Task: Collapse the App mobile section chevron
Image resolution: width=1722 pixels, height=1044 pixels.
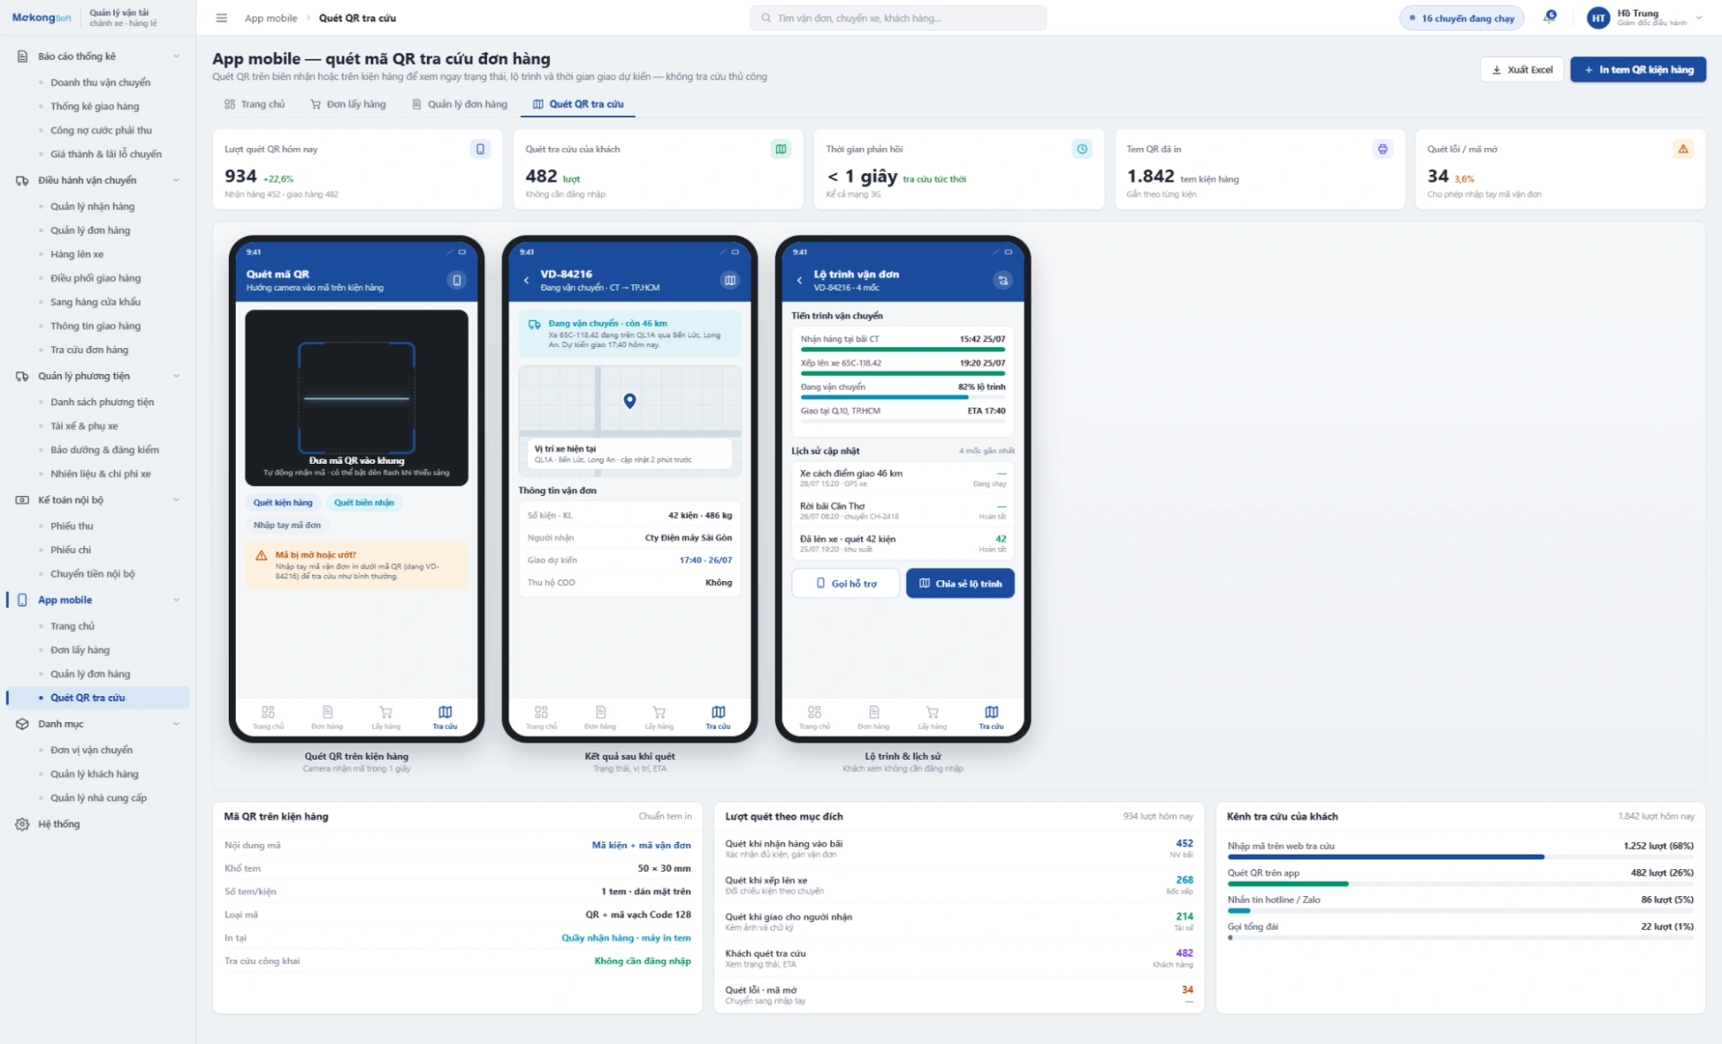Action: tap(176, 600)
